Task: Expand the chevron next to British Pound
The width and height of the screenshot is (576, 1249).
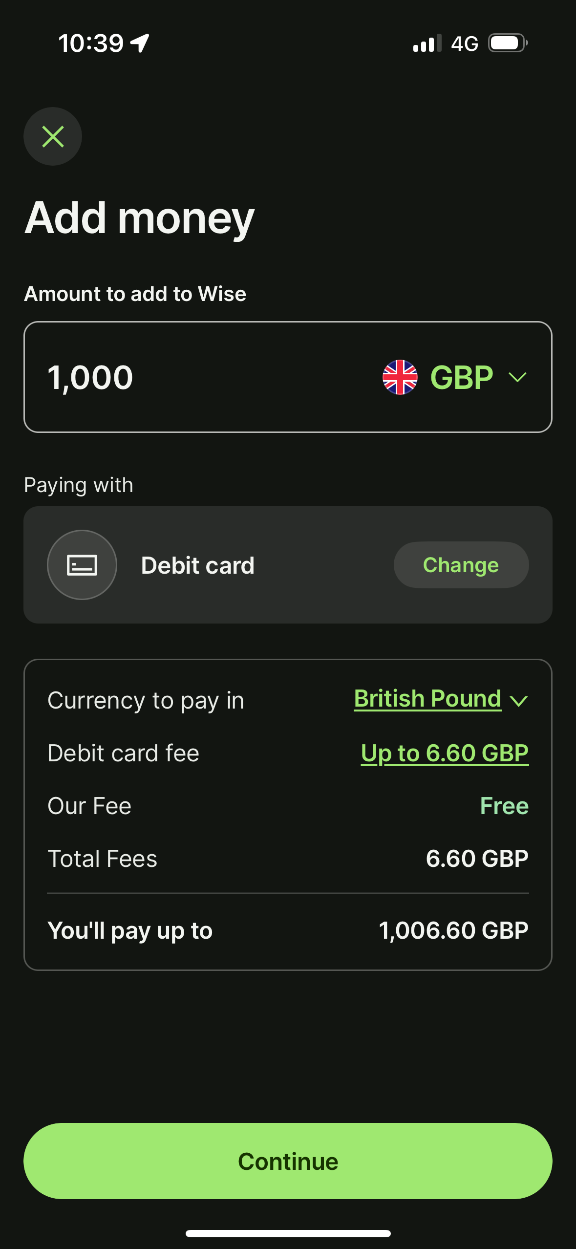Action: click(518, 701)
